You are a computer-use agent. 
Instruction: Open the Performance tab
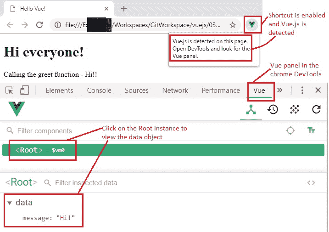[221, 91]
